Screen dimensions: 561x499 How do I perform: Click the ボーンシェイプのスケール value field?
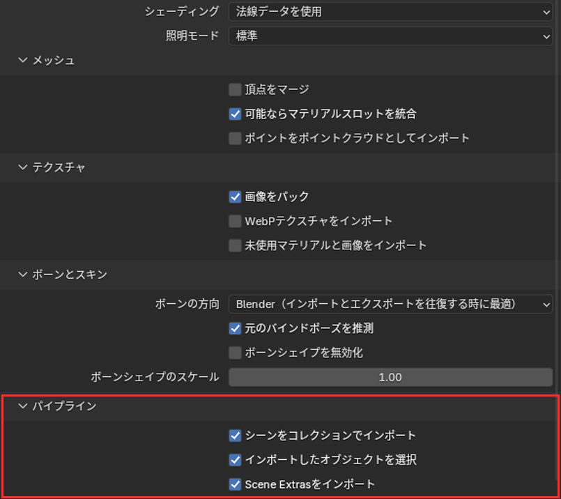coord(390,377)
